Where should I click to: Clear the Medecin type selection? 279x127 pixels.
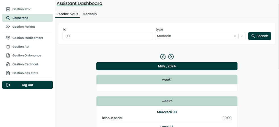pyautogui.click(x=235, y=36)
